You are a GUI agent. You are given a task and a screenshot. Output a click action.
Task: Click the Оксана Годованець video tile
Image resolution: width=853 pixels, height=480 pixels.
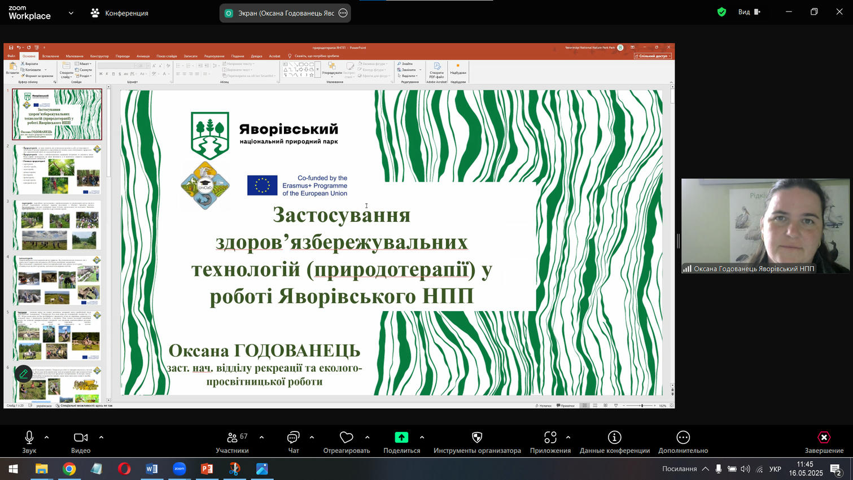coord(765,226)
